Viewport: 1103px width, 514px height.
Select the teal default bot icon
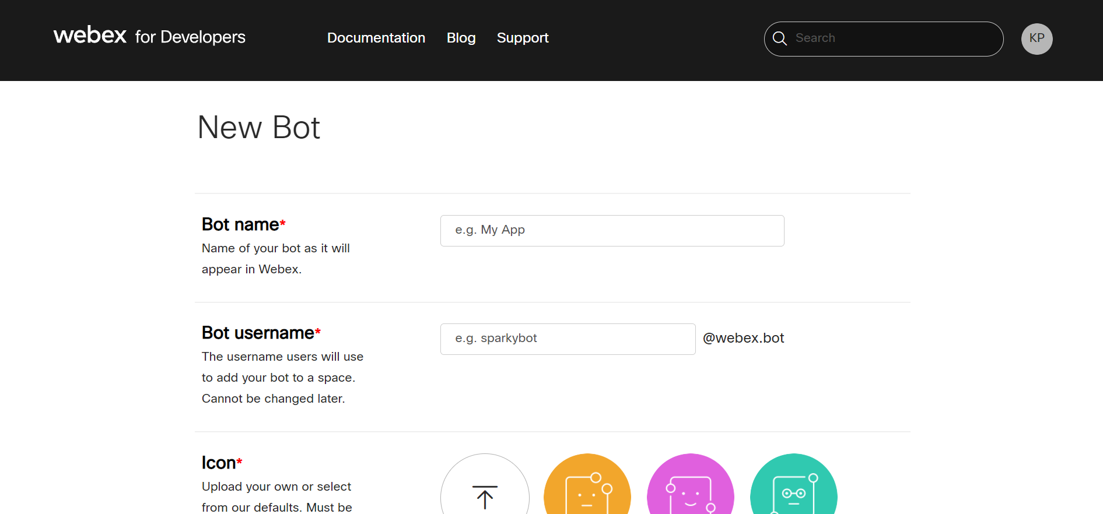point(793,484)
